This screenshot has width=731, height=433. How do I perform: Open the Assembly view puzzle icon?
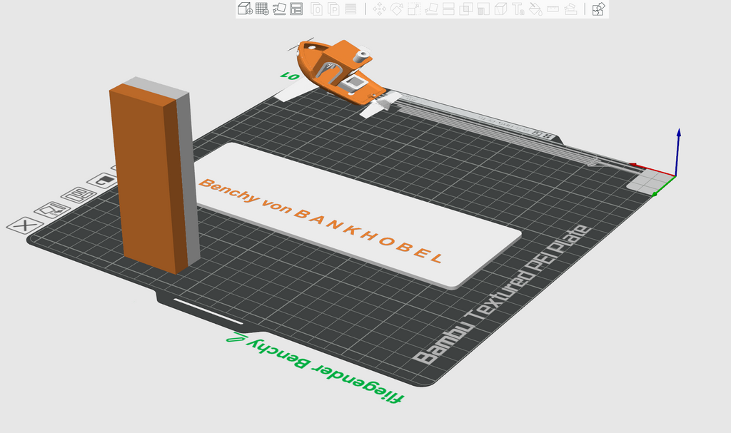click(x=599, y=9)
